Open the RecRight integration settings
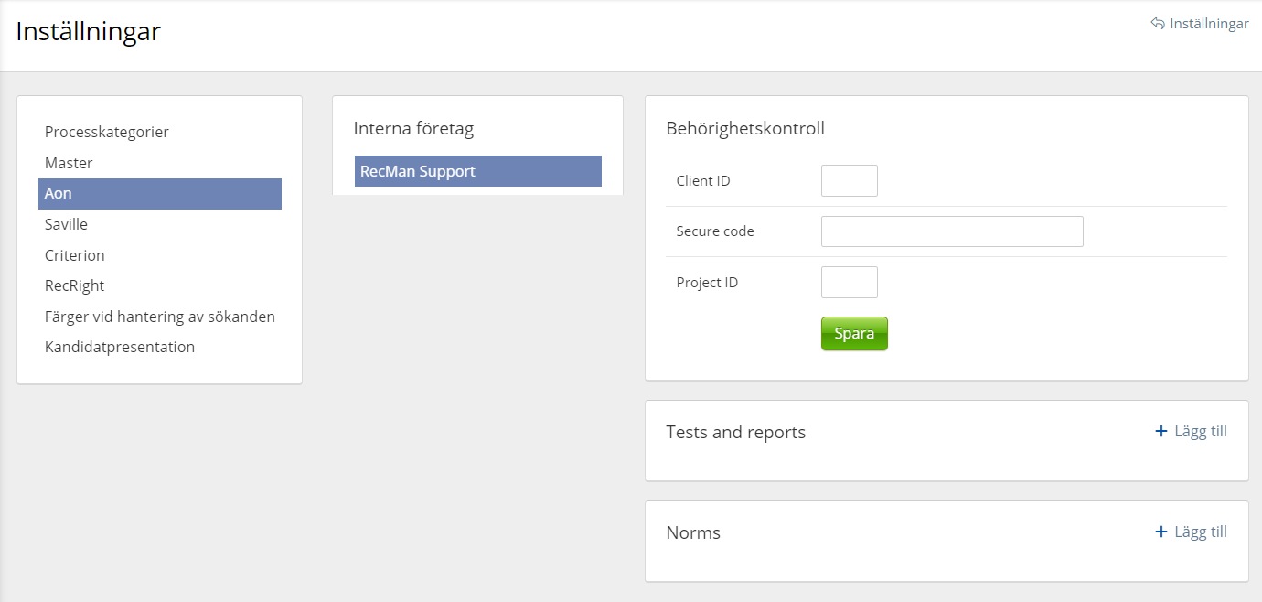Viewport: 1262px width, 602px height. (74, 285)
